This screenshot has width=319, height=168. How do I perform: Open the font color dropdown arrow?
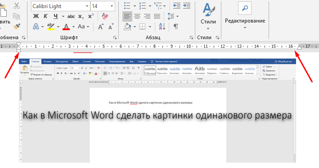pyautogui.click(x=73, y=27)
